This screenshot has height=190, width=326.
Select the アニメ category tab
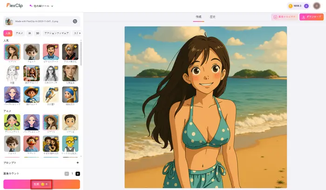[20, 33]
